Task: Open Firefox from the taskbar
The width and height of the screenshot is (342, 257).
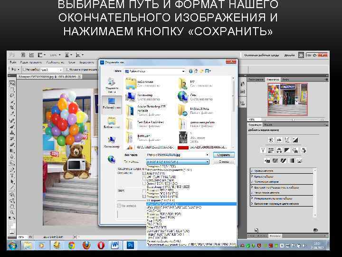Action: [x=86, y=245]
